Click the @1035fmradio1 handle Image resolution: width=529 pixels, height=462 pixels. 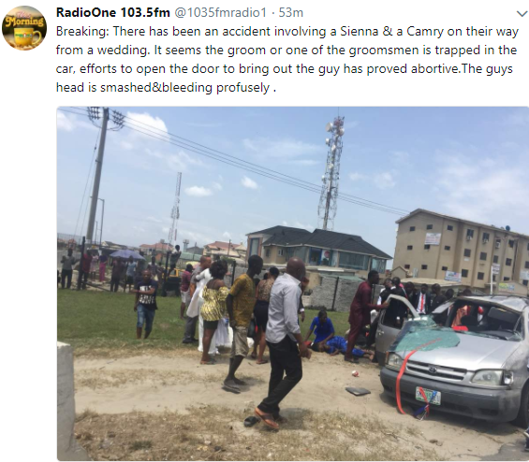coord(220,12)
